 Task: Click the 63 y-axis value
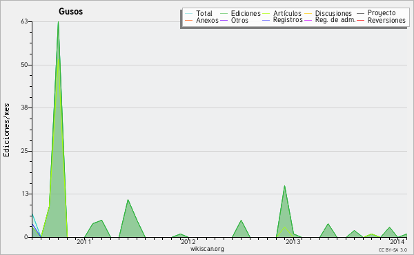[24, 21]
